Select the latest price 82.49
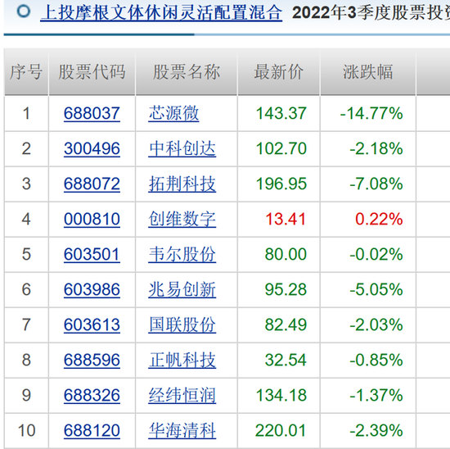 286,324
